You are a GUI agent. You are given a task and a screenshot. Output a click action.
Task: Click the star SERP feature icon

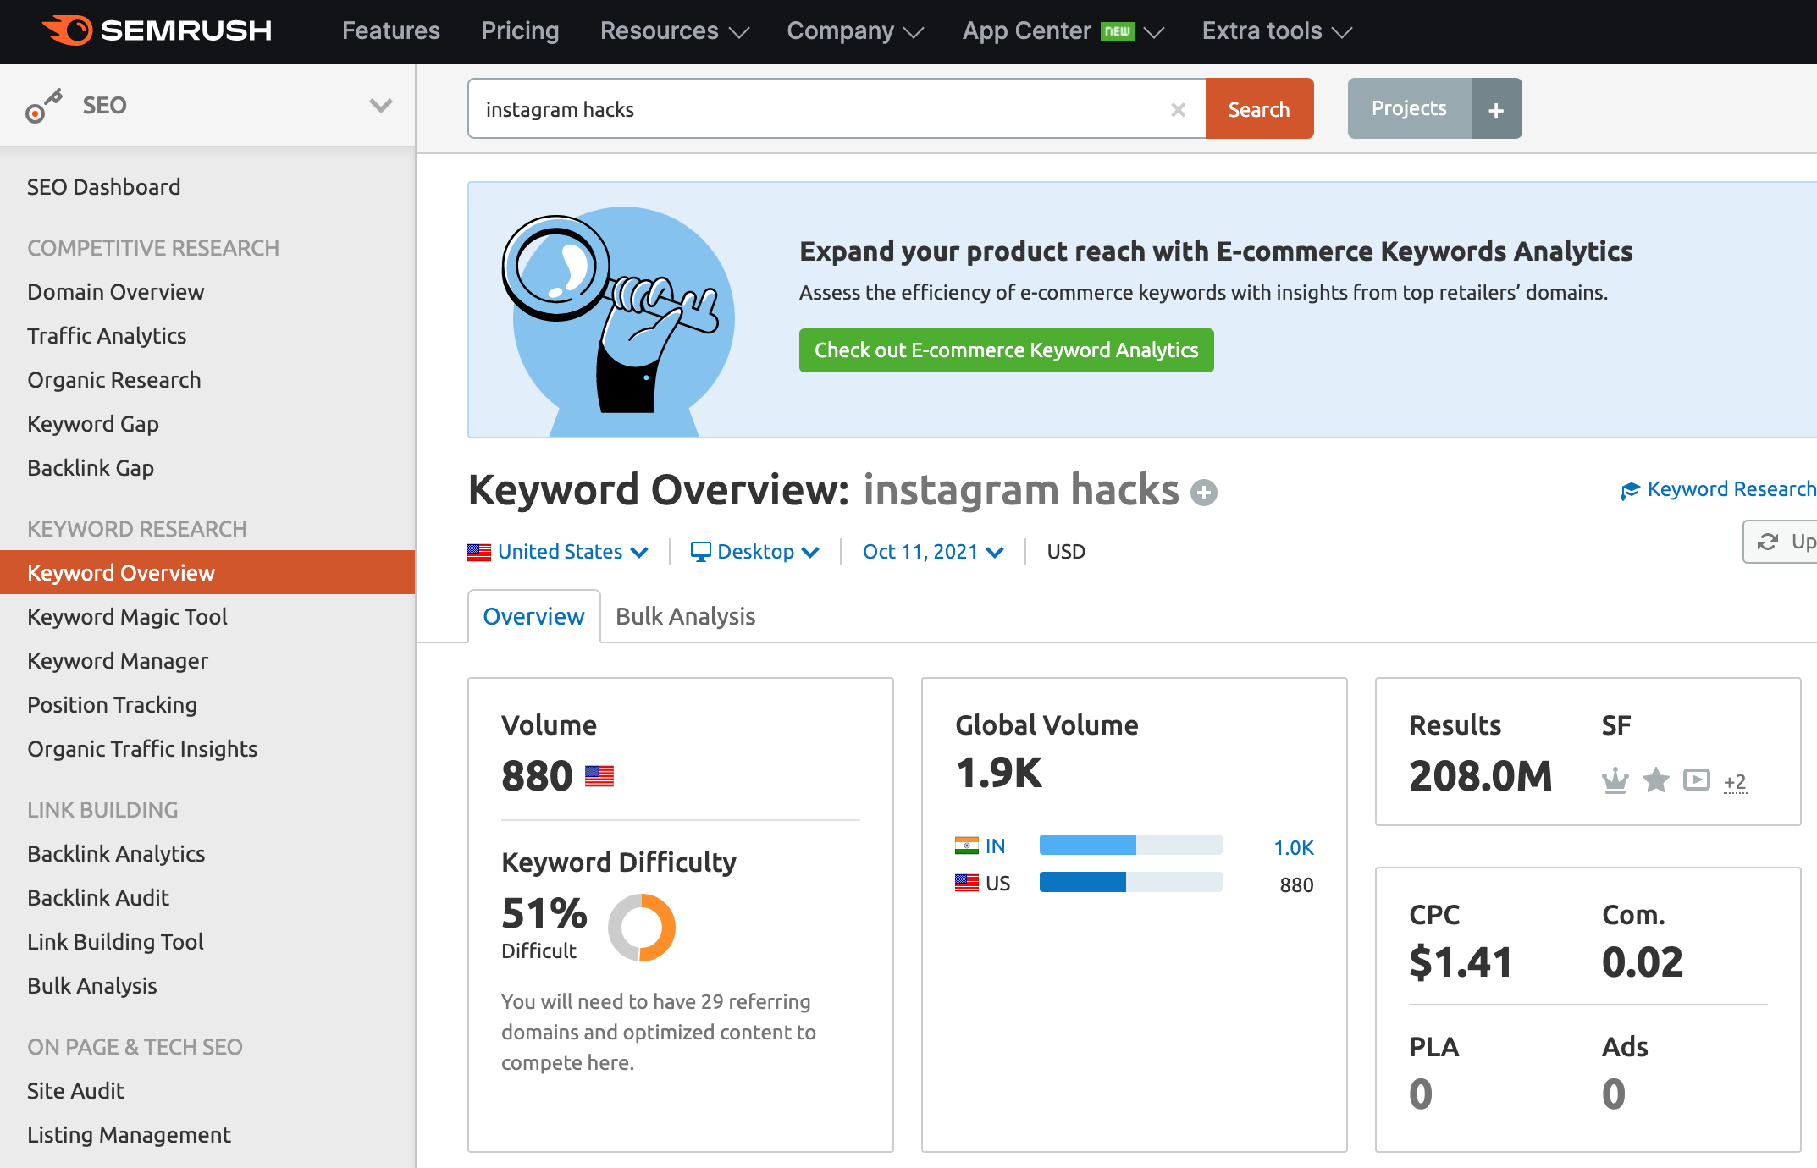1655,780
